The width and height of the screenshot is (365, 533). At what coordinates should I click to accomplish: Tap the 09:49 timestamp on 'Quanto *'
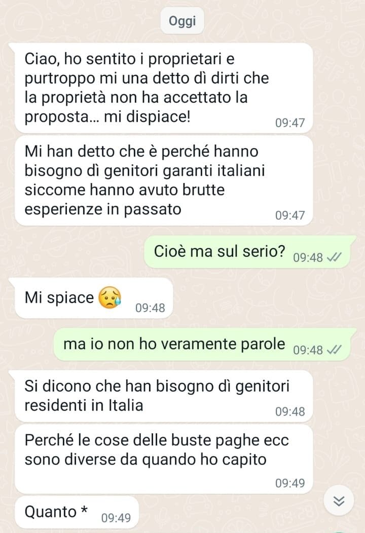point(116,518)
